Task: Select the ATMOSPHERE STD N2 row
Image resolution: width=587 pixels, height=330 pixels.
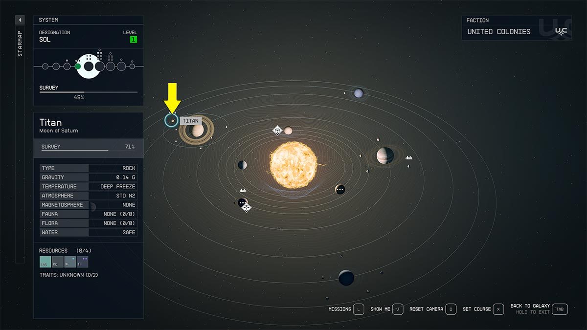Action: pyautogui.click(x=89, y=196)
